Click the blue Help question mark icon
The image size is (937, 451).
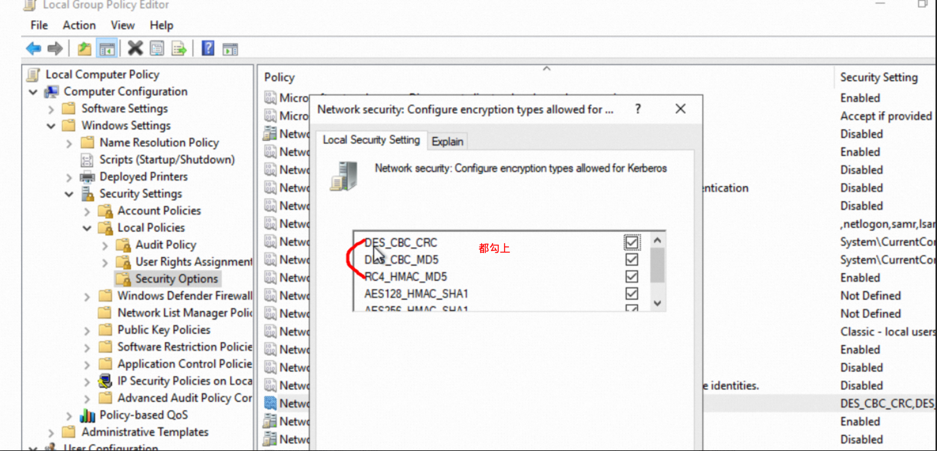[x=208, y=48]
